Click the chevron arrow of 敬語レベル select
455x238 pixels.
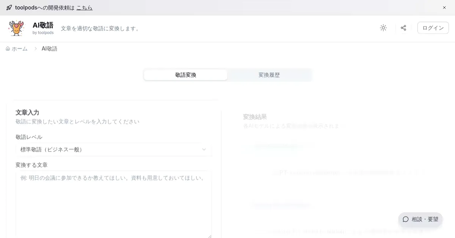tap(204, 150)
